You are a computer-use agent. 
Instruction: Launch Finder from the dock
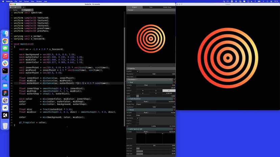[x=5, y=34]
